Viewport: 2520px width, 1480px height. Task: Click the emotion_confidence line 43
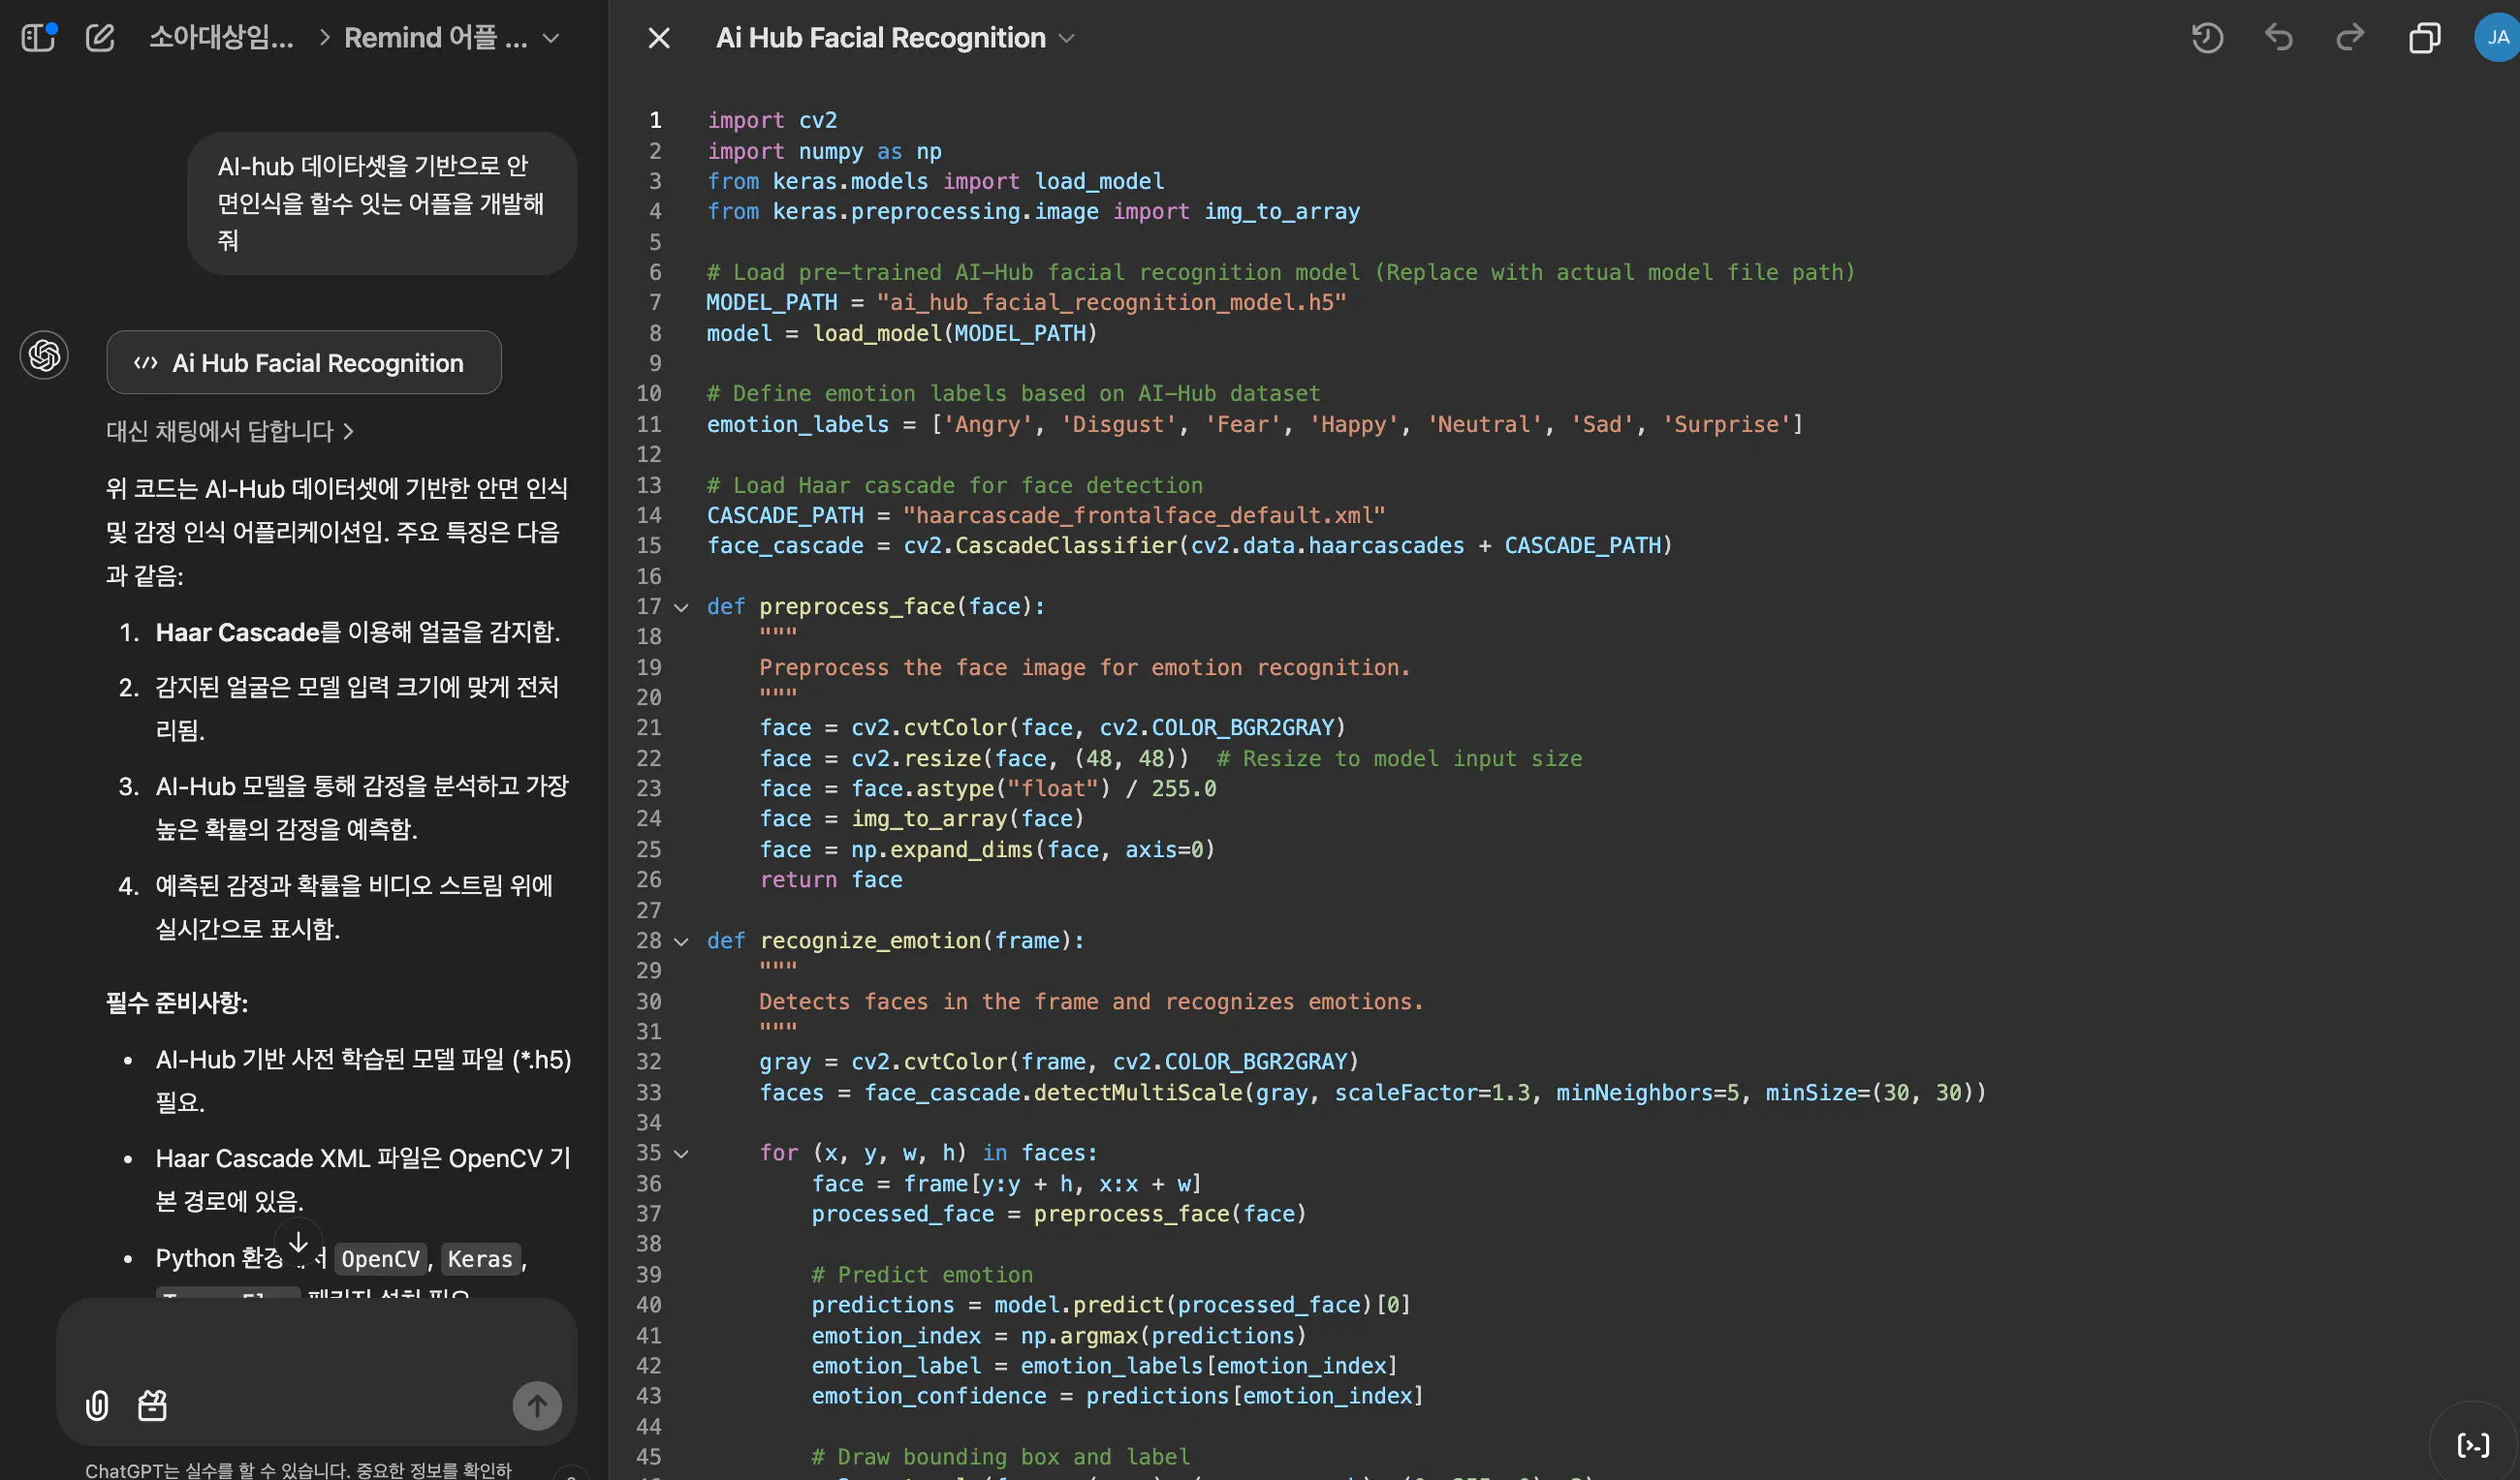pyautogui.click(x=1117, y=1395)
